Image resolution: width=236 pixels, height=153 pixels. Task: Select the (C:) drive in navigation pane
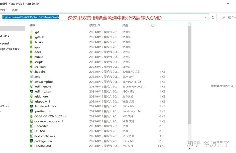[5, 105]
